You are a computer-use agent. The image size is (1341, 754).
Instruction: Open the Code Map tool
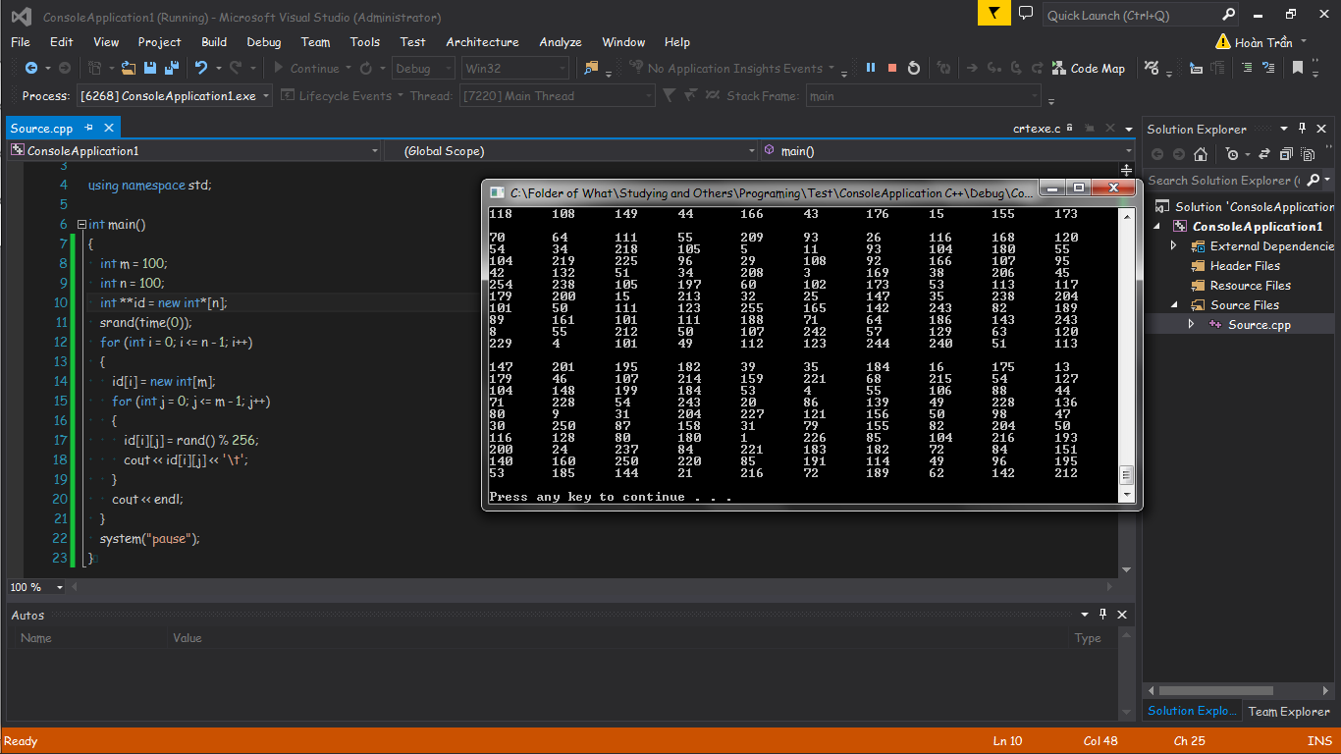click(x=1089, y=68)
